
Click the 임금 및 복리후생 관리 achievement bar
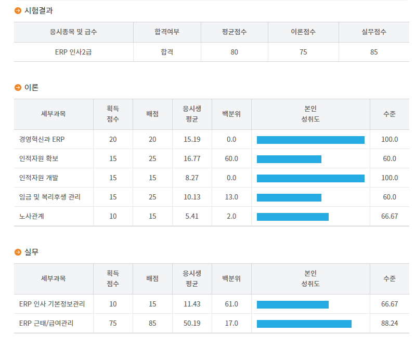pyautogui.click(x=289, y=198)
